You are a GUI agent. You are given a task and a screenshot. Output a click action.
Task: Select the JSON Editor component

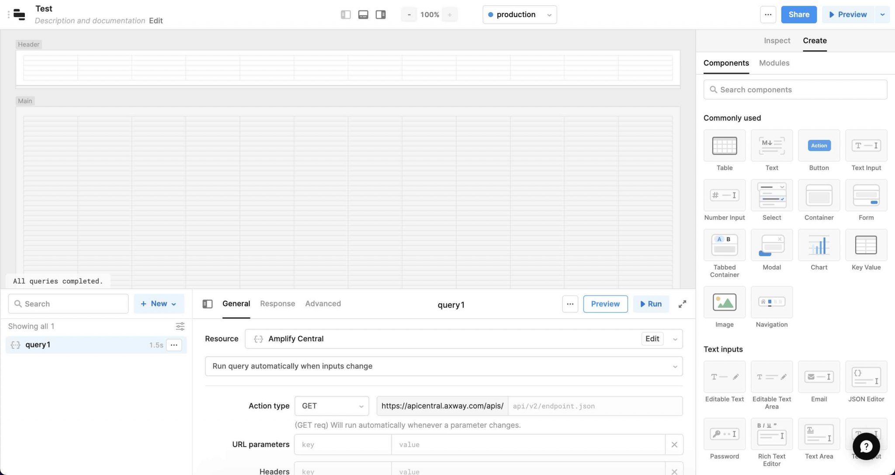[866, 377]
